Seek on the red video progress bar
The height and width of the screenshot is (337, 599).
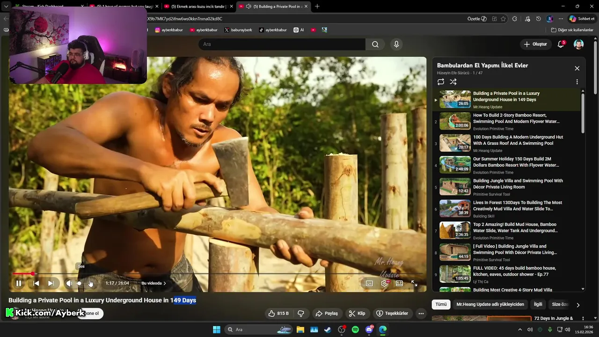point(218,273)
